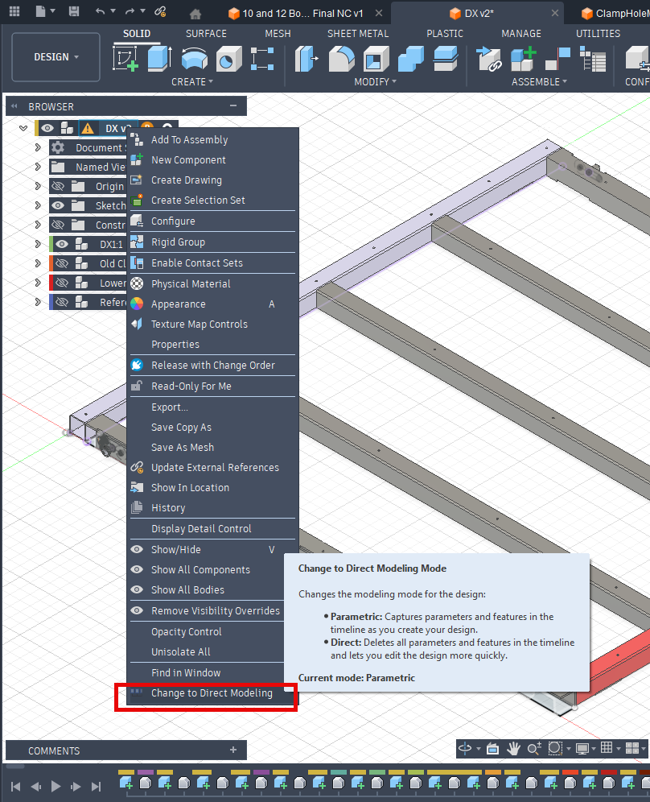Choose Create Drawing from context menu
The width and height of the screenshot is (650, 802).
pyautogui.click(x=212, y=180)
